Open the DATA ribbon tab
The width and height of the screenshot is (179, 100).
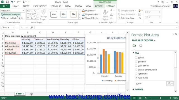pos(68,6)
